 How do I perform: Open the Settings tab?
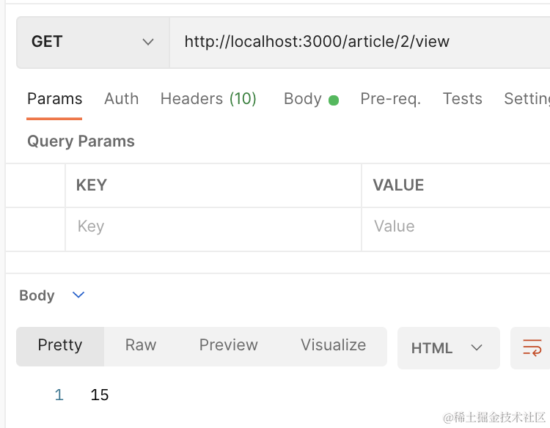(x=527, y=99)
